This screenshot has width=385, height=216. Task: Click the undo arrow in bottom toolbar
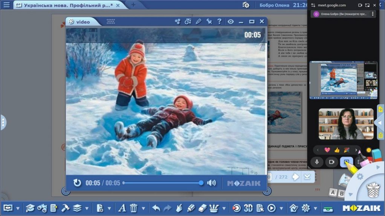click(156, 208)
